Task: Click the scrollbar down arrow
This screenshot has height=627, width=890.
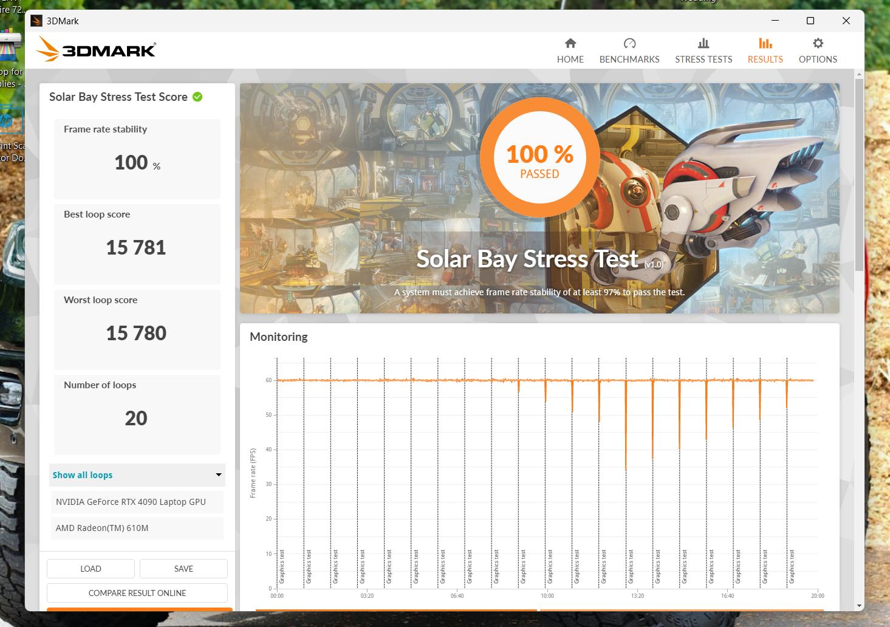Action: 859,606
